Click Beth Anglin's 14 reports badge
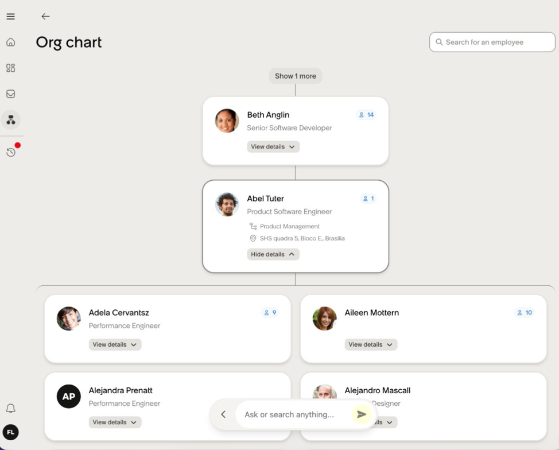The height and width of the screenshot is (450, 559). point(366,115)
